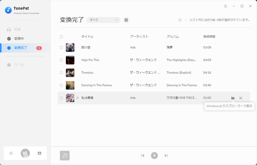Click artist Ado in 抜け空 row
Image resolution: width=257 pixels, height=165 pixels.
133,48
